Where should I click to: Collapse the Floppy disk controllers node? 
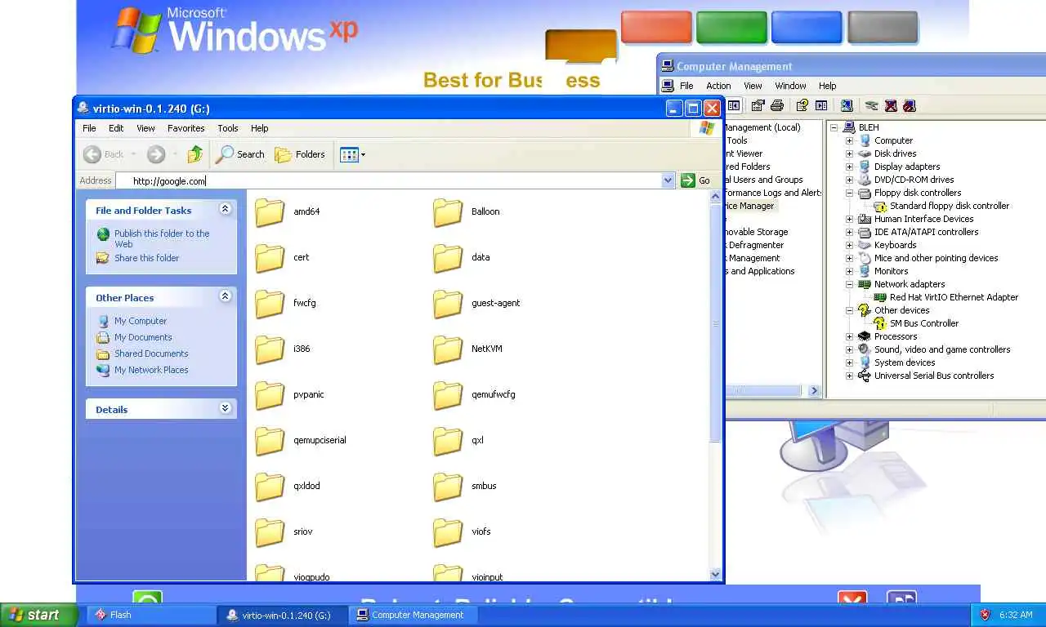pos(849,193)
